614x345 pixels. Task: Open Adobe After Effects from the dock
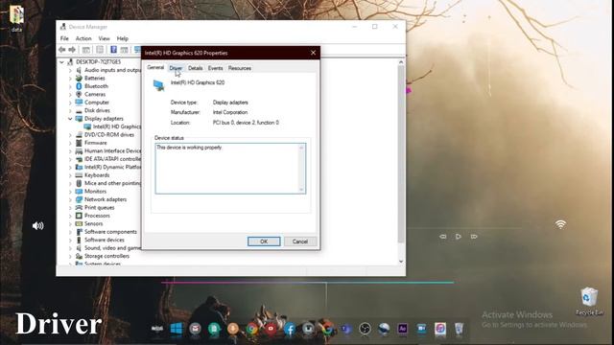tap(402, 329)
